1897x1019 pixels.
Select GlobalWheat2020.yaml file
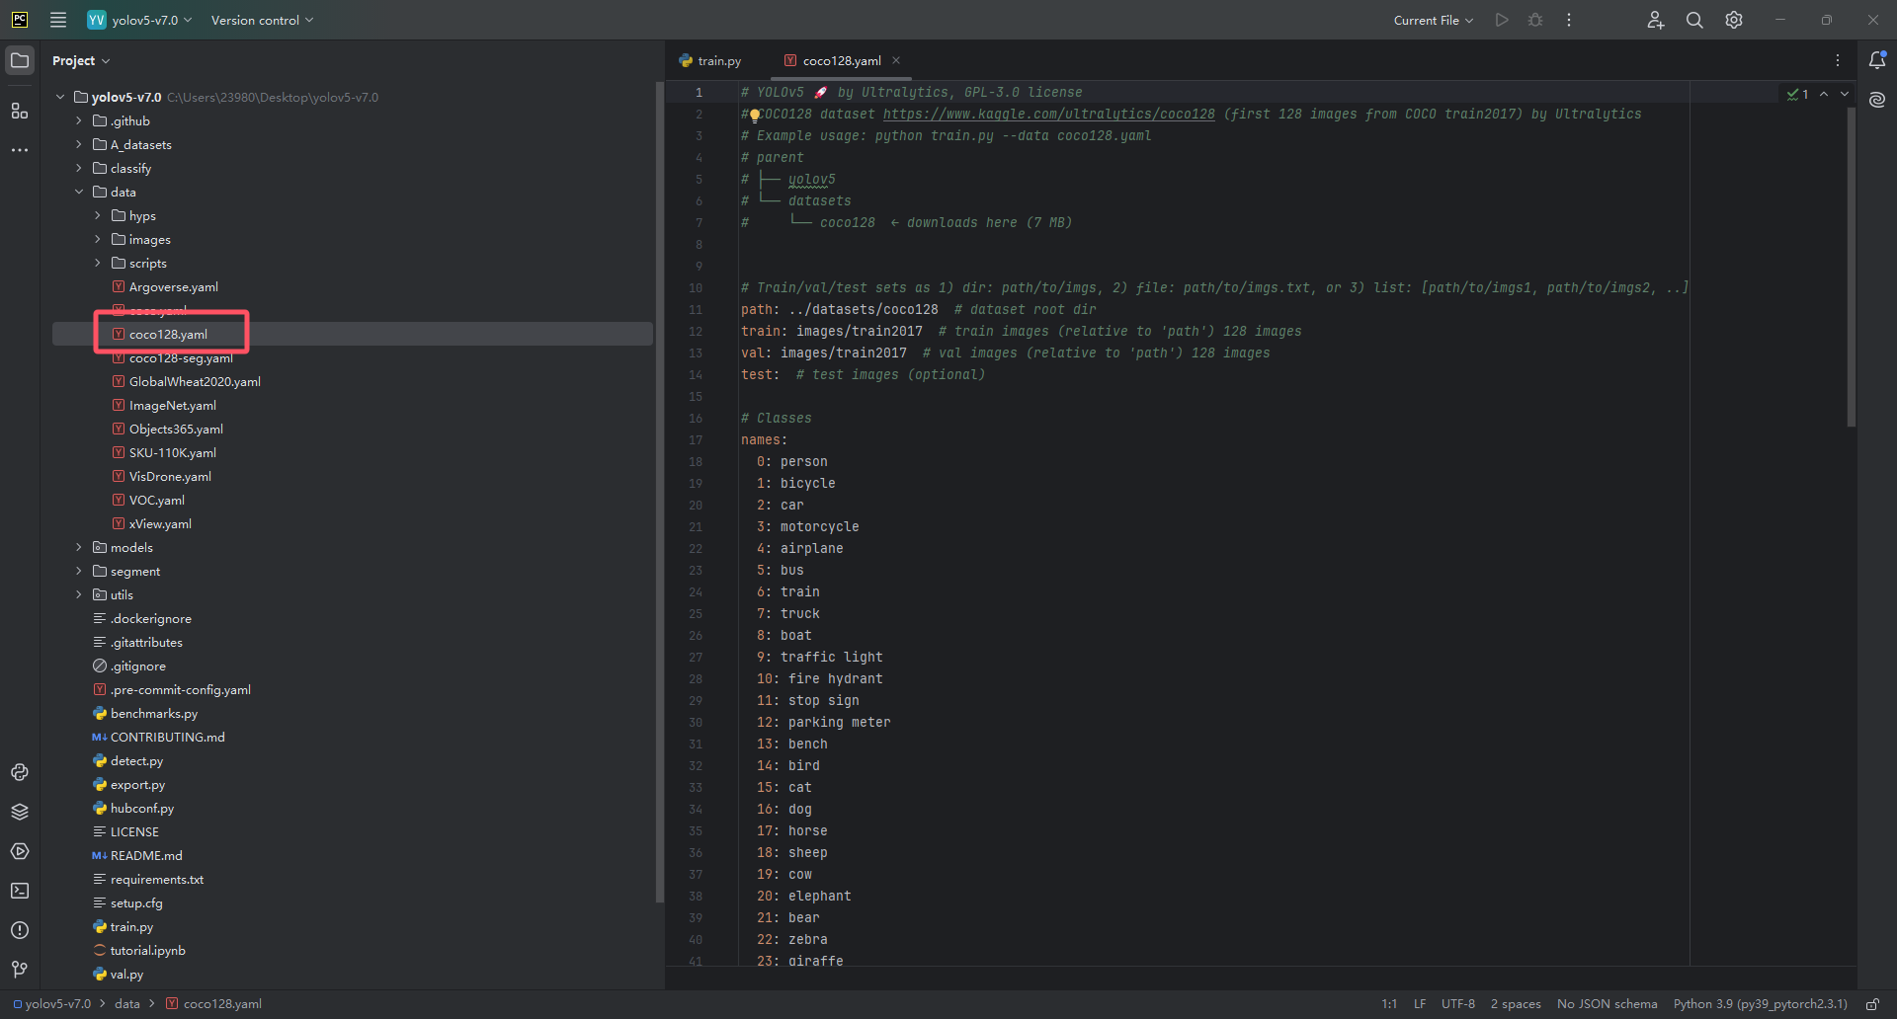195,381
